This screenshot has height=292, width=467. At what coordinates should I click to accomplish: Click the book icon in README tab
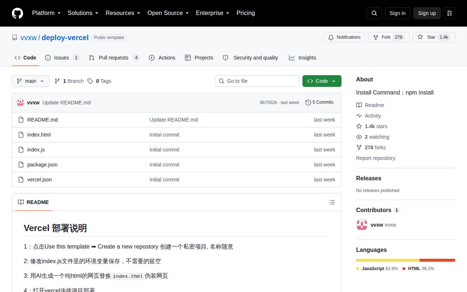point(21,202)
